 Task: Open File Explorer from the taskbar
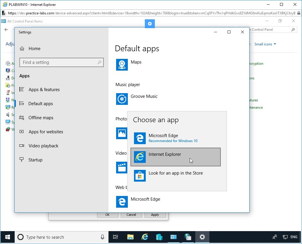130,237
